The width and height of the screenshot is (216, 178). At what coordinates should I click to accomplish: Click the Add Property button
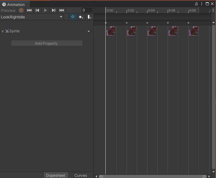46,43
